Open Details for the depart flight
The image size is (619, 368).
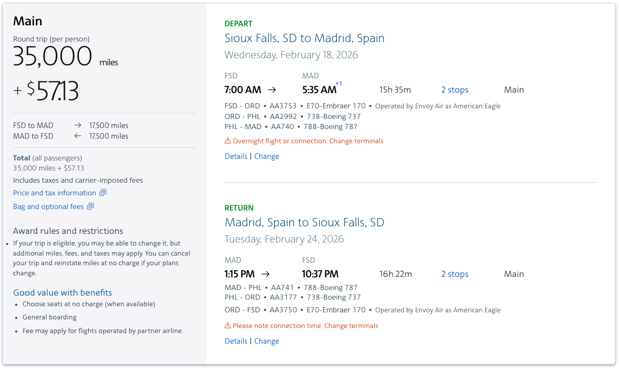236,156
